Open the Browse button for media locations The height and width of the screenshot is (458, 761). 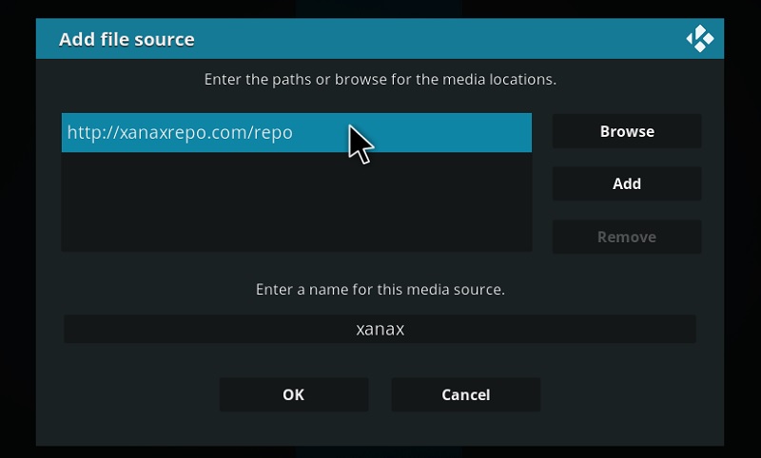click(x=627, y=131)
